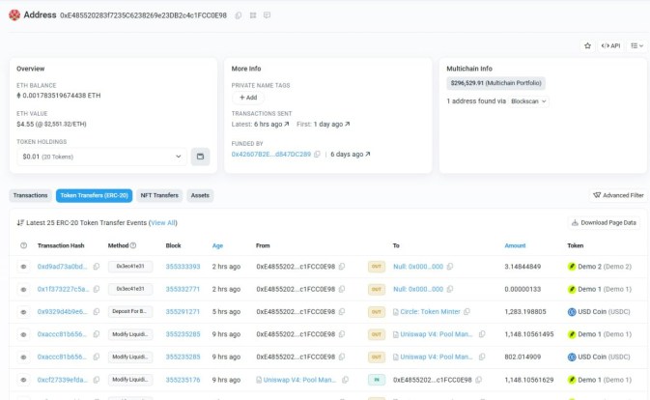Show the address QR code
This screenshot has width=650, height=400.
click(x=253, y=16)
